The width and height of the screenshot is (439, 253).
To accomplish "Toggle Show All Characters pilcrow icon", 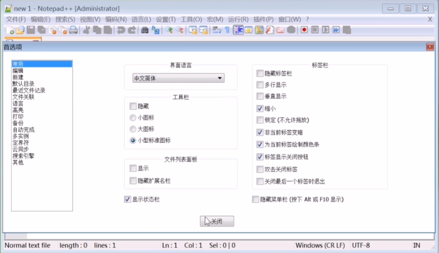I will click(227, 30).
